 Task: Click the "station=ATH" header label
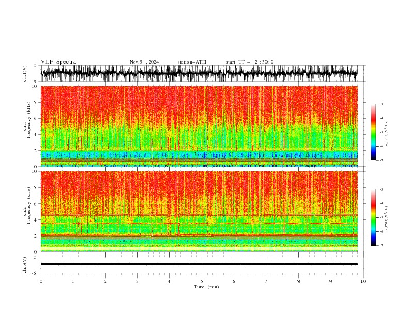(192, 62)
